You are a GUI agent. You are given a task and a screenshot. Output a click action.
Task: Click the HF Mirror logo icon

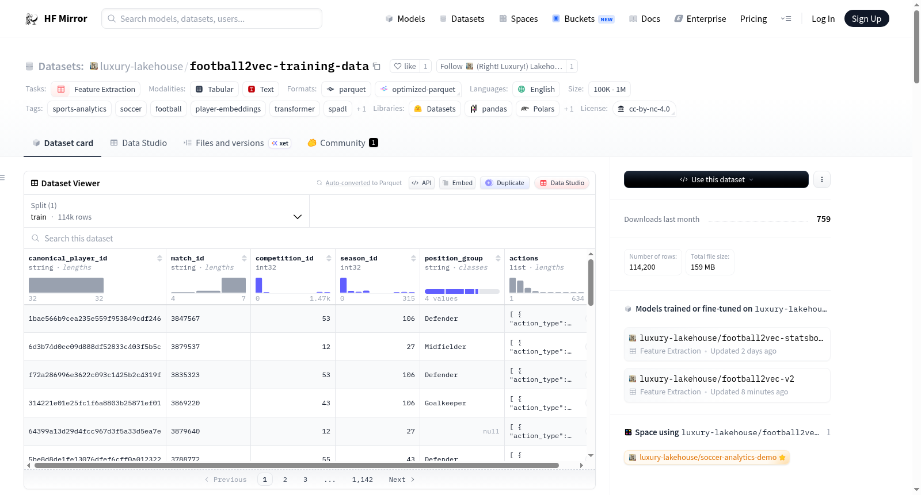tap(32, 19)
